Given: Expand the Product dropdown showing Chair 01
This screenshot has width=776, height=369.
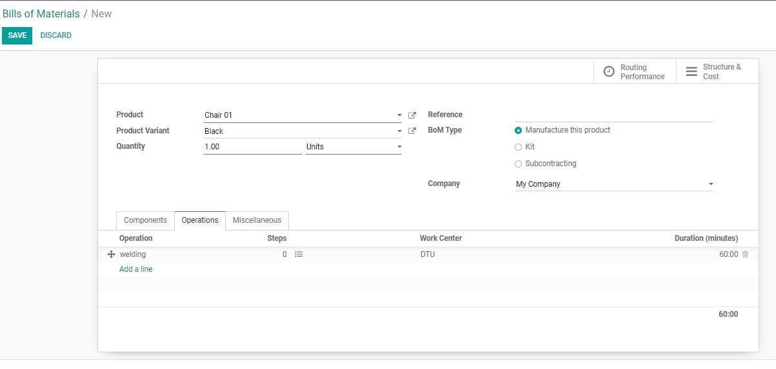Looking at the screenshot, I should pos(399,115).
